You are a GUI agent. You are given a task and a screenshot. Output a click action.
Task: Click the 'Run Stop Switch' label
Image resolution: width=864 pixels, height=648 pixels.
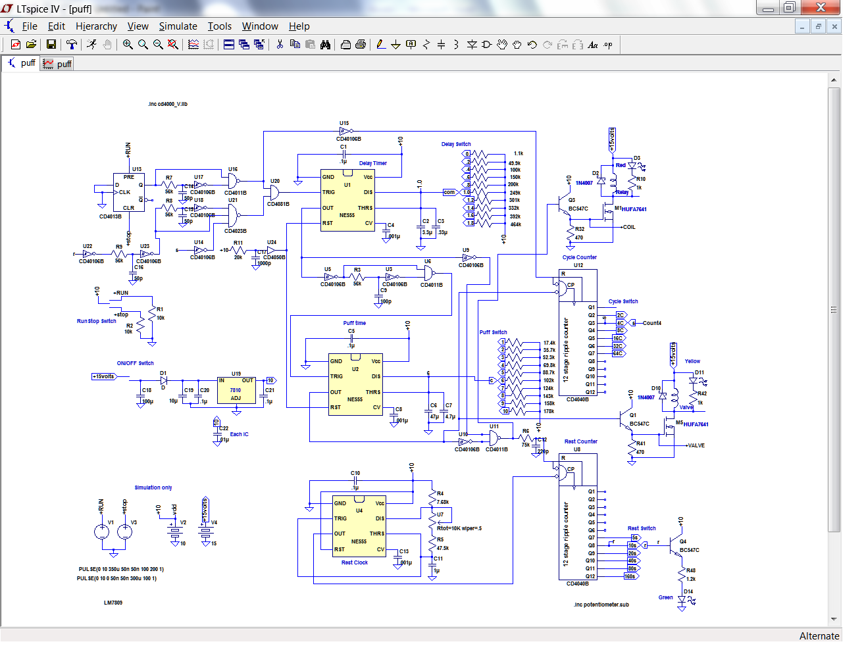coord(96,321)
